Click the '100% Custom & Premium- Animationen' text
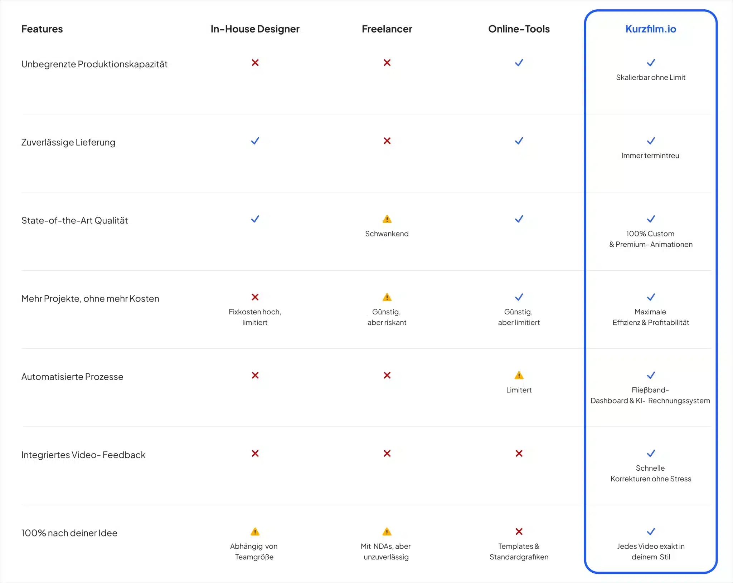This screenshot has width=733, height=583. (651, 239)
